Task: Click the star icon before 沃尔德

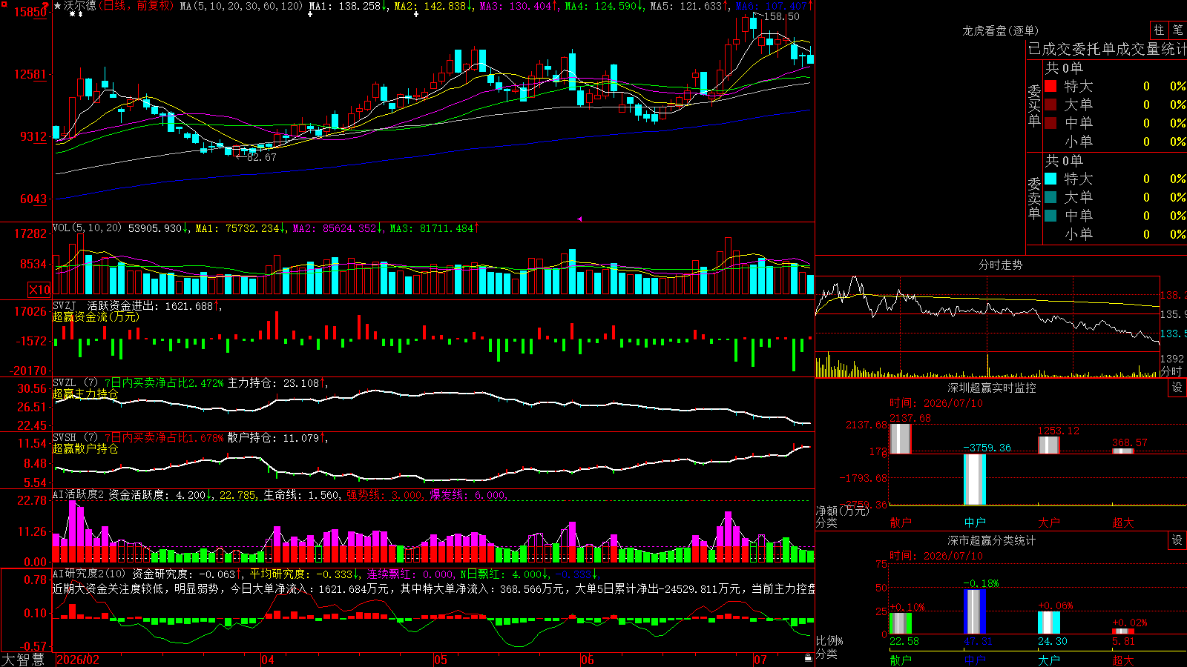Action: coord(58,6)
